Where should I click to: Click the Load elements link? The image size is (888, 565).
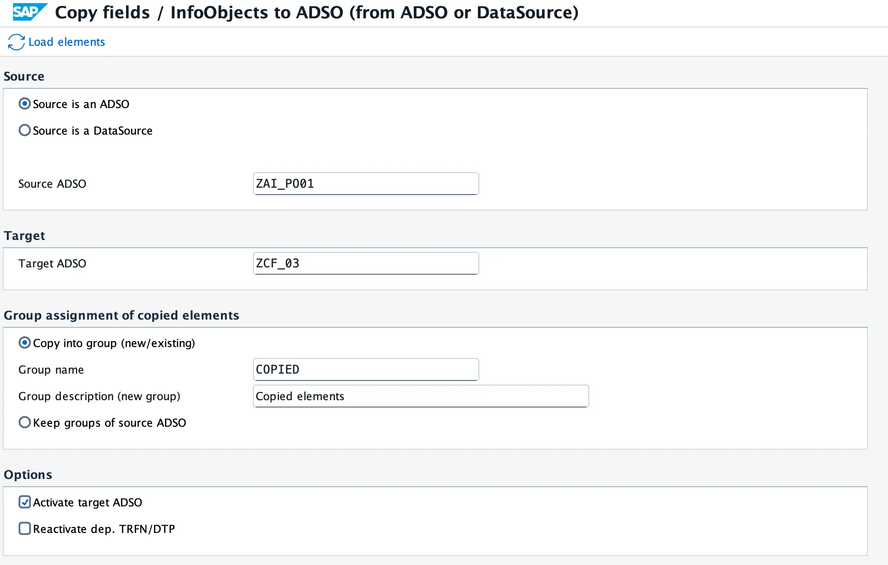point(67,42)
